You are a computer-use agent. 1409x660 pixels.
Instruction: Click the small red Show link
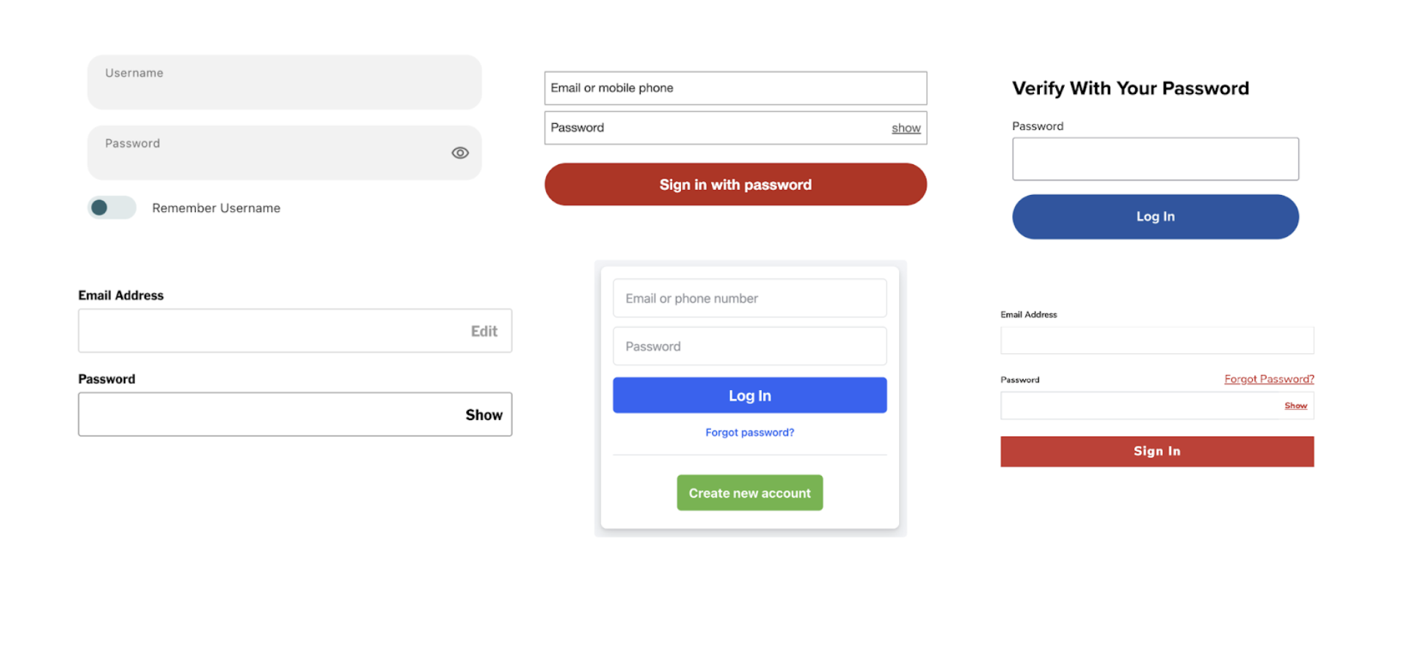(1295, 406)
